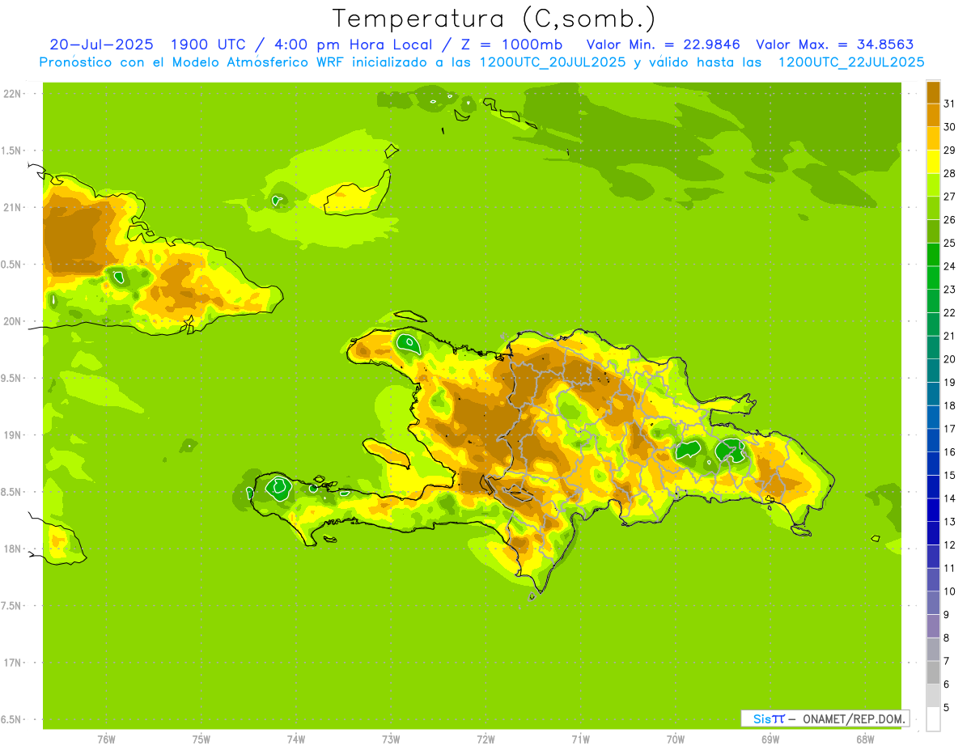The width and height of the screenshot is (971, 750).
Task: Select the 28 degree yellow legend swatch
Action: coord(933,162)
